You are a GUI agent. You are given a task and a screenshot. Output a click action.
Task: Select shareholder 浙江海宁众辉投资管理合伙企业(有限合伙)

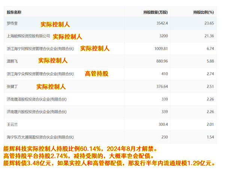point(40,74)
